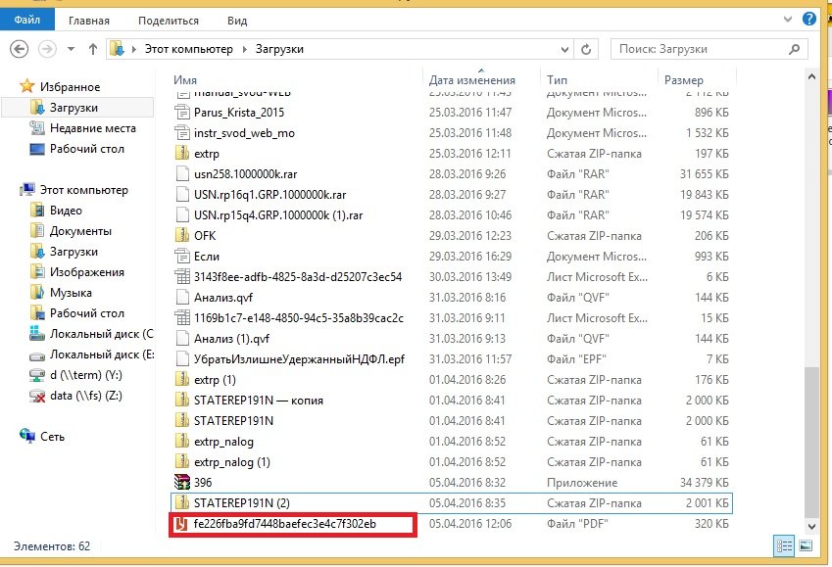Open network drive data (\\fs) (Z:)
This screenshot has height=567, width=832.
[x=88, y=396]
